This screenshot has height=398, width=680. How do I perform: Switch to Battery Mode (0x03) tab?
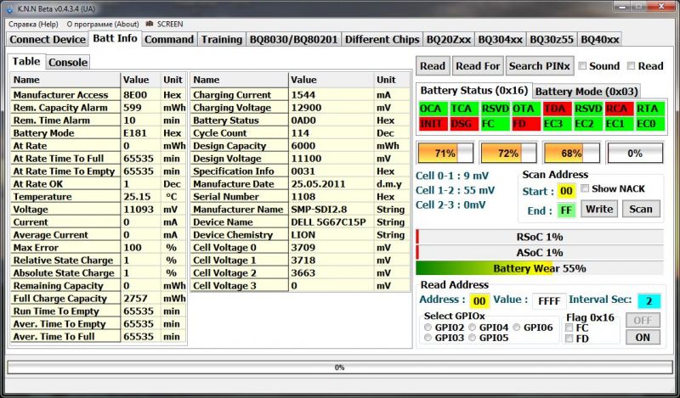pos(586,92)
